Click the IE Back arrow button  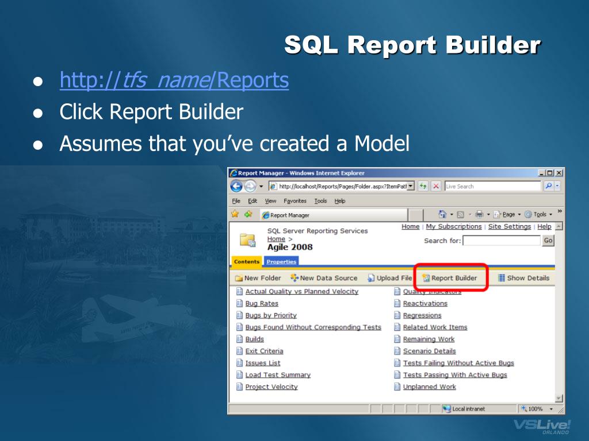tap(236, 186)
